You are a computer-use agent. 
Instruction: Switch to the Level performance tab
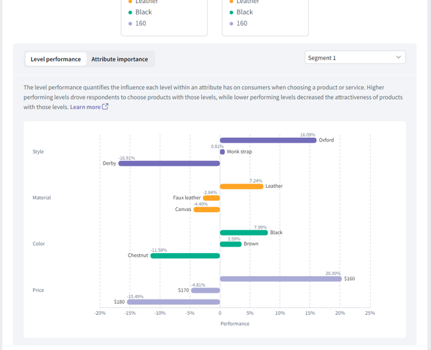click(x=56, y=59)
